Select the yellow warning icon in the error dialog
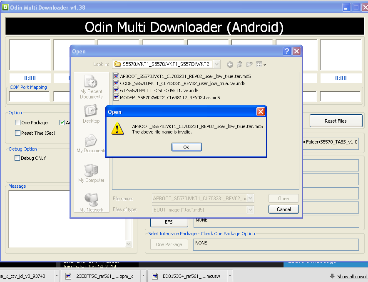Screen dimensions: 368x282 click(117, 128)
